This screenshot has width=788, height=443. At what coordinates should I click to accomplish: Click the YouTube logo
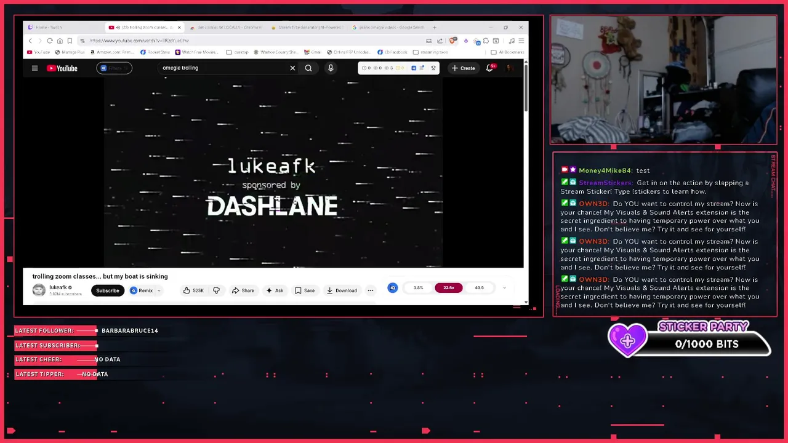(x=62, y=68)
